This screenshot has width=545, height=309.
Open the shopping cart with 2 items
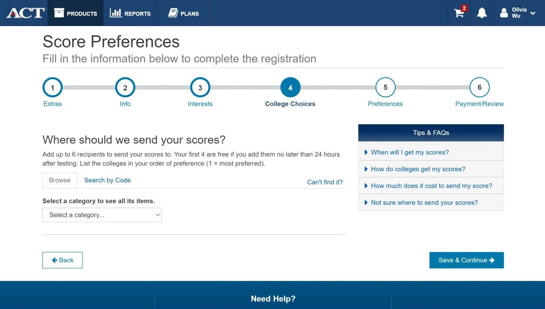460,12
